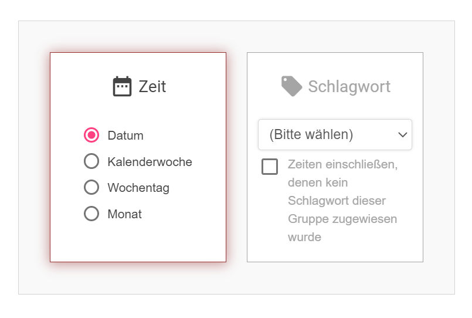The image size is (472, 318).
Task: Click the word "wurde" ending the checkbox description
Action: (x=304, y=238)
